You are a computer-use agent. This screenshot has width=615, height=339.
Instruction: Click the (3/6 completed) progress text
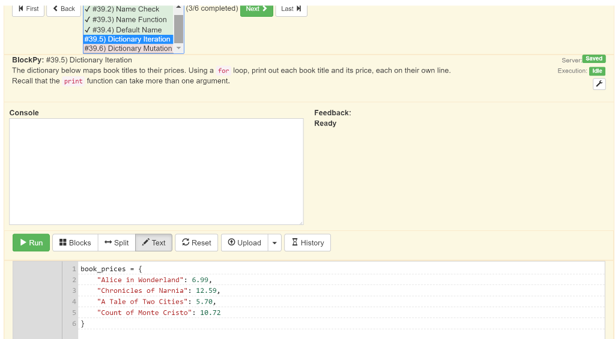(x=212, y=8)
